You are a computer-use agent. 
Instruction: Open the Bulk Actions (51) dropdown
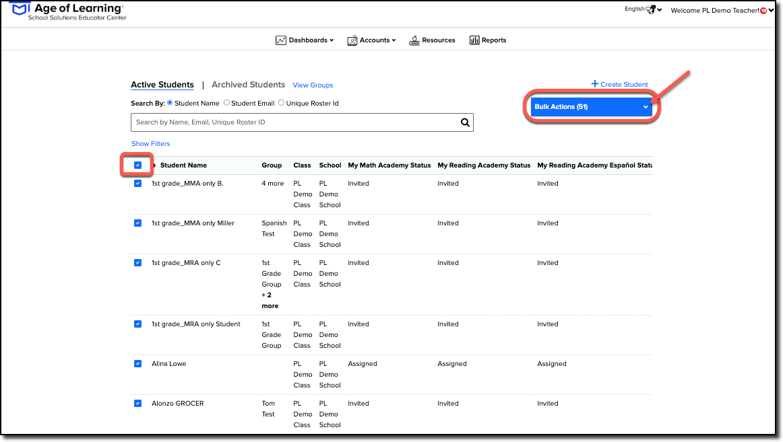591,107
